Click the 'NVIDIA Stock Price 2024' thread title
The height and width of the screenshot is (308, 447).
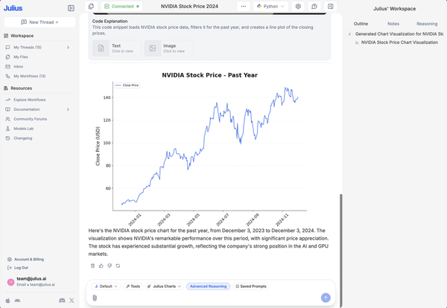click(189, 6)
